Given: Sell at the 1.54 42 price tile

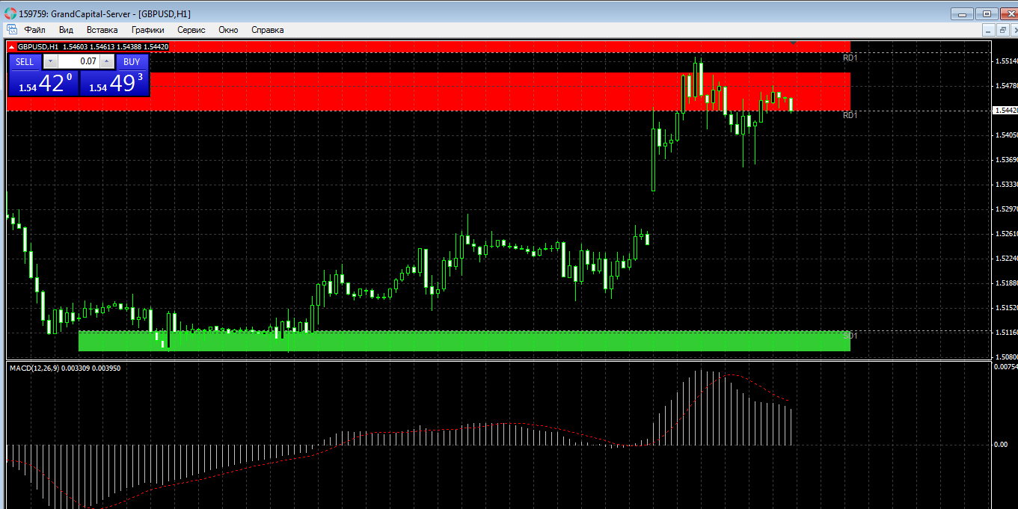Looking at the screenshot, I should (x=43, y=83).
